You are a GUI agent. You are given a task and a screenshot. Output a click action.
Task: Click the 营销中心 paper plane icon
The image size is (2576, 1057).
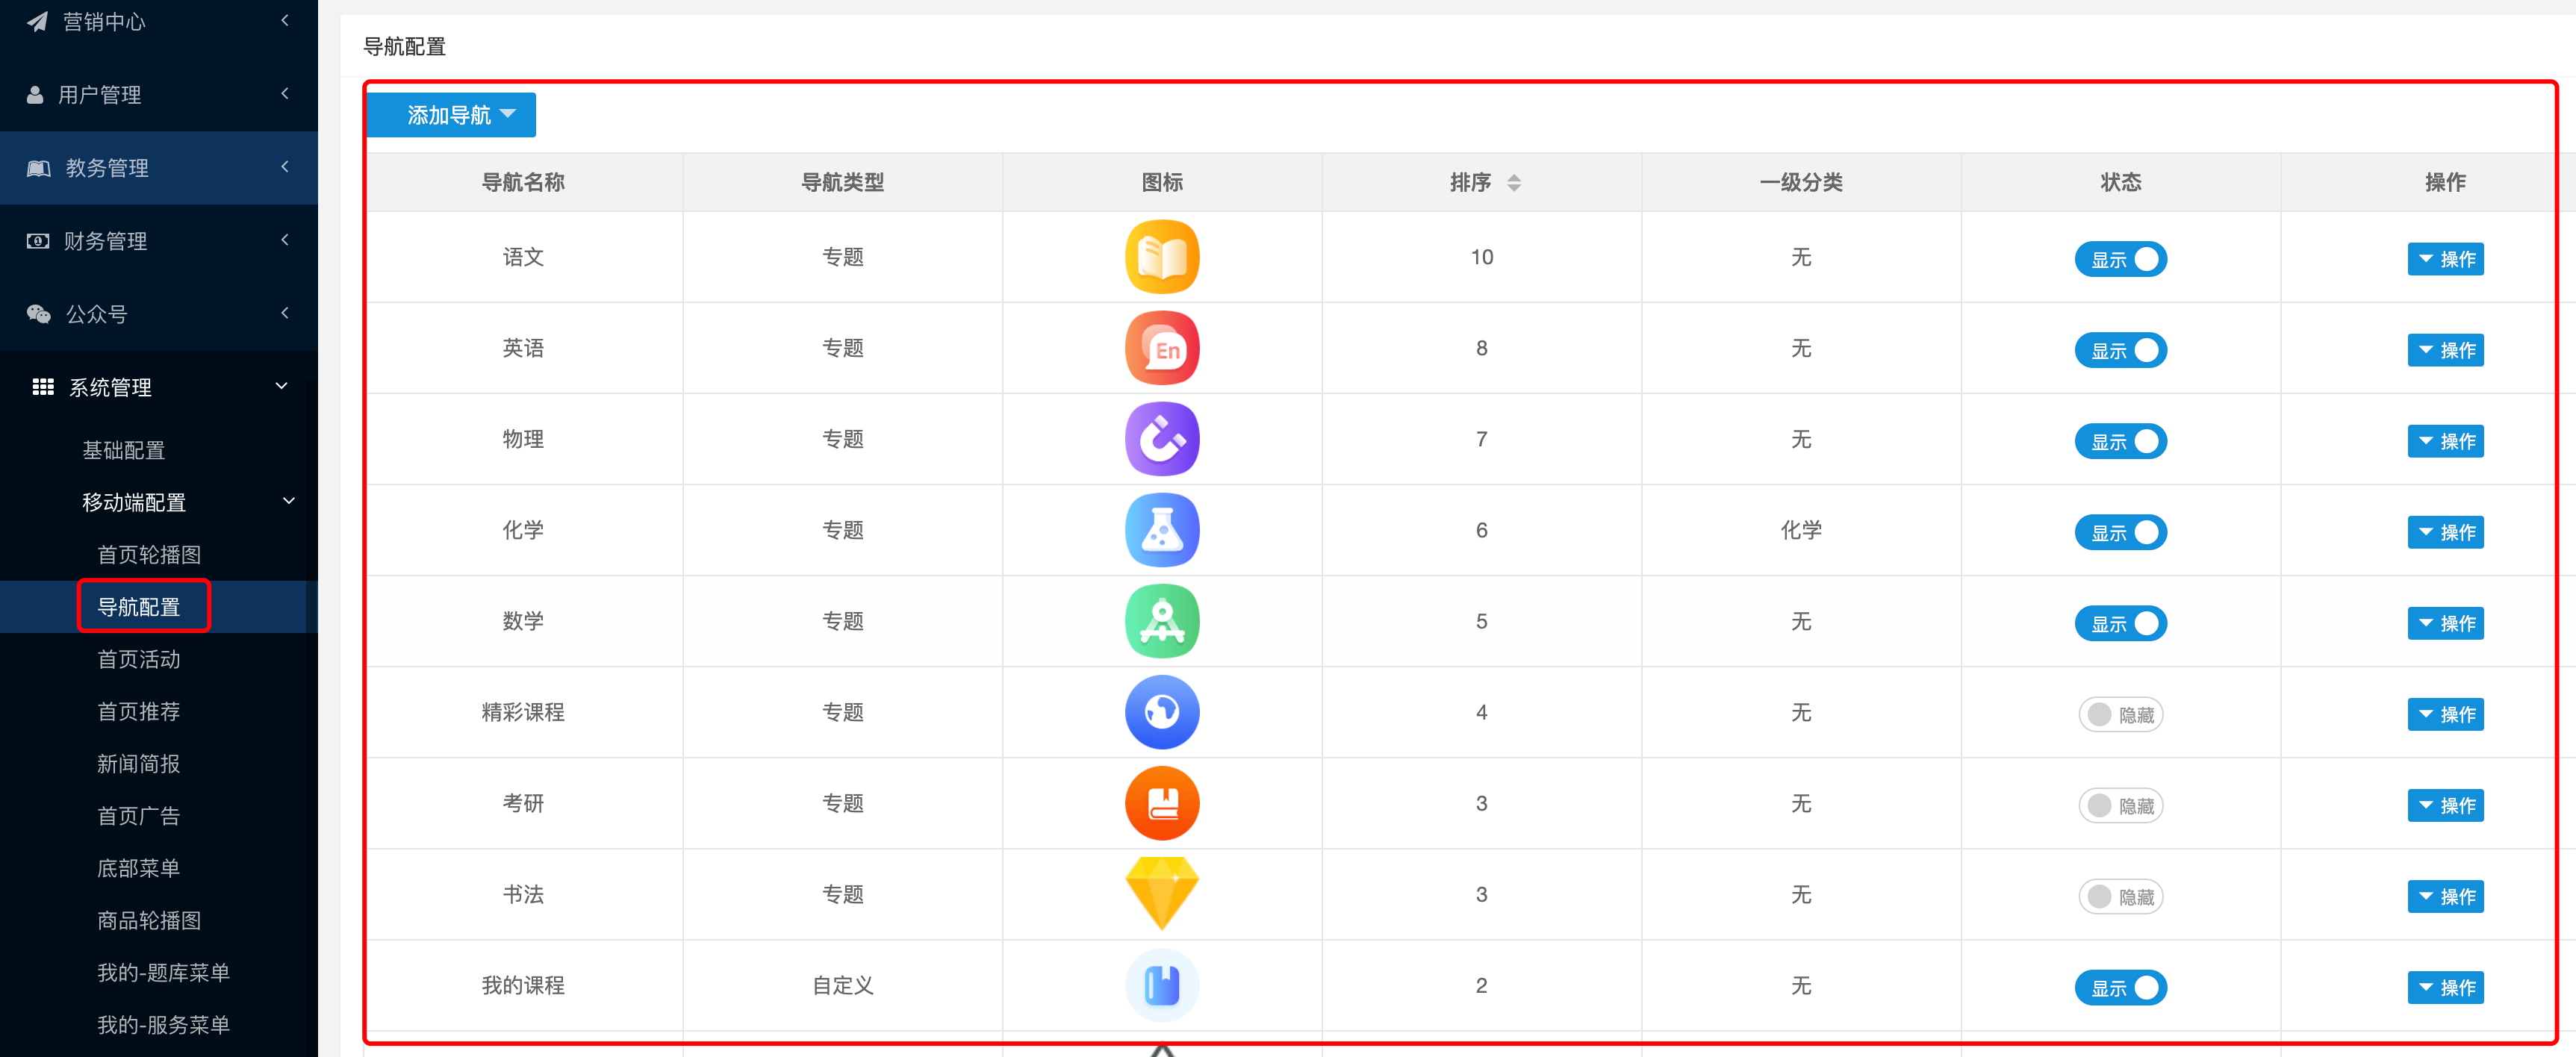pos(37,21)
